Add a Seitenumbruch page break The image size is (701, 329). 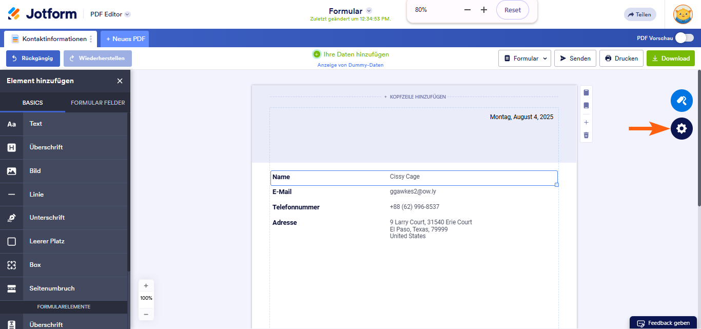click(64, 288)
